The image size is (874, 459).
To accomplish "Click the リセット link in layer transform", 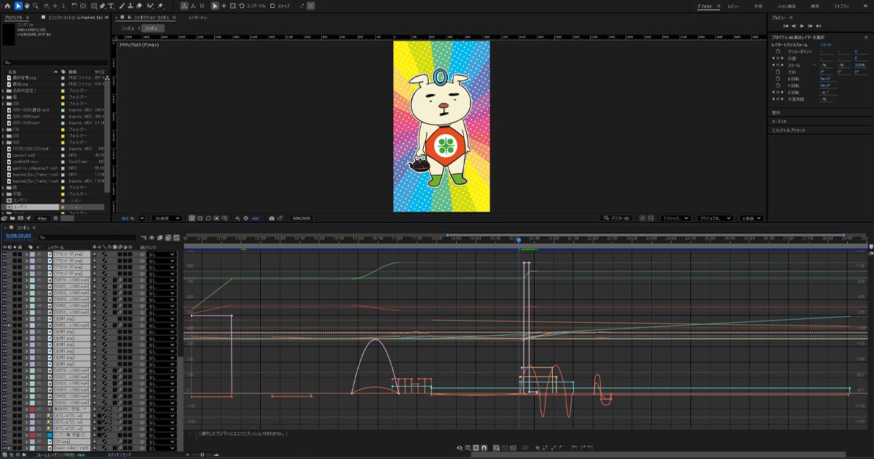I will pyautogui.click(x=825, y=44).
